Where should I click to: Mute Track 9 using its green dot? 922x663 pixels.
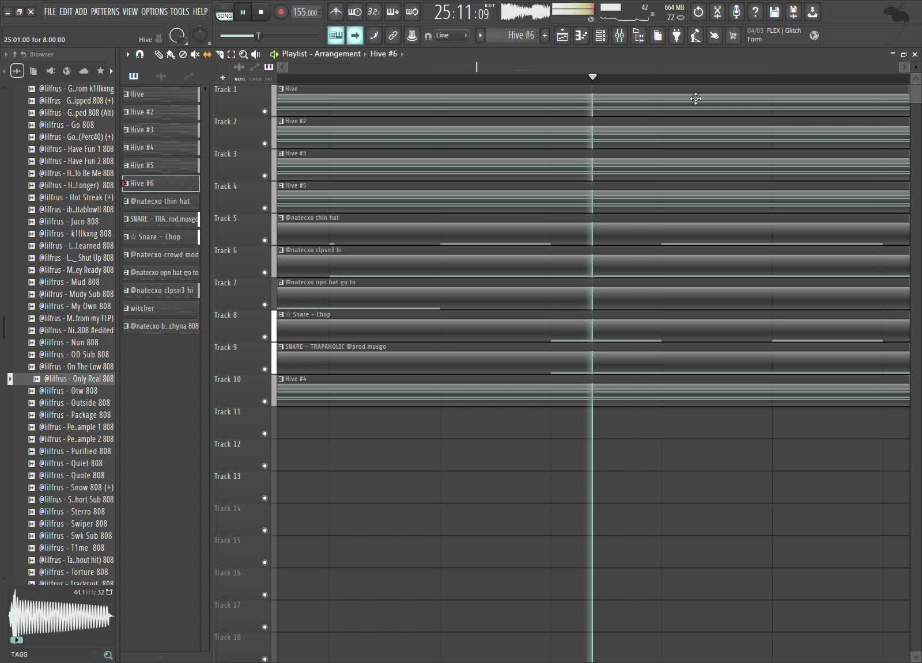tap(265, 369)
